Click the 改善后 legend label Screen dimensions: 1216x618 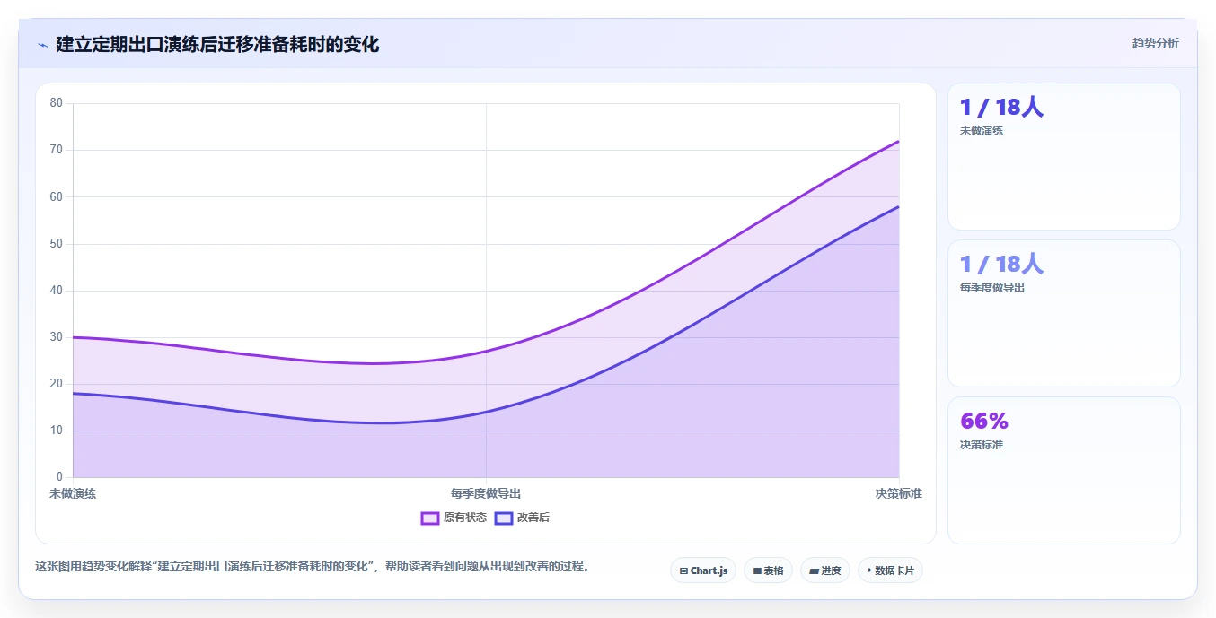tap(533, 518)
